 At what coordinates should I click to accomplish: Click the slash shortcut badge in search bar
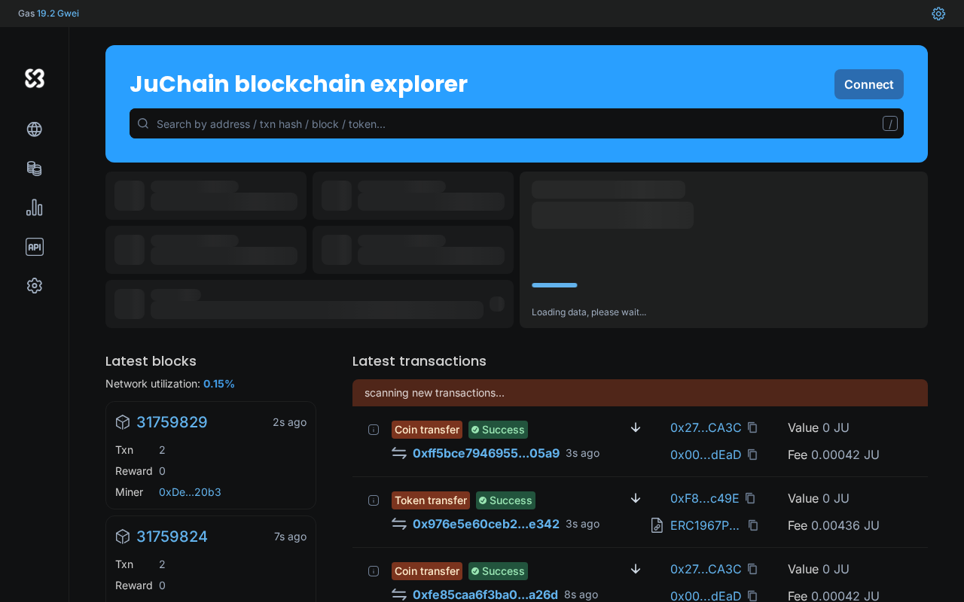tap(890, 123)
